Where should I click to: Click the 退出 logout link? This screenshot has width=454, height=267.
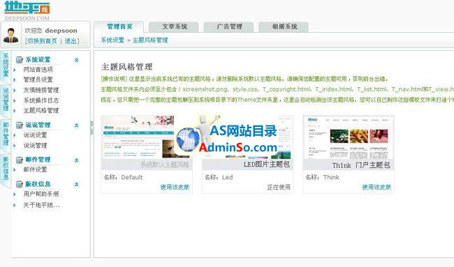tap(70, 41)
